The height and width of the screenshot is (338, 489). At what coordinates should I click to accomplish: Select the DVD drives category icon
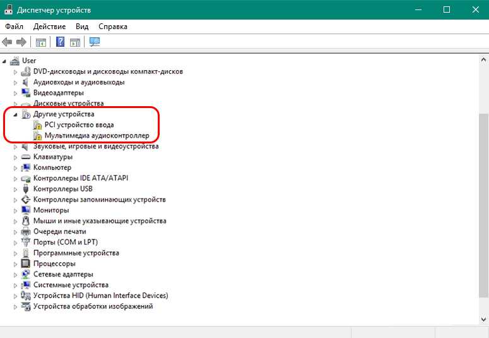[x=26, y=71]
